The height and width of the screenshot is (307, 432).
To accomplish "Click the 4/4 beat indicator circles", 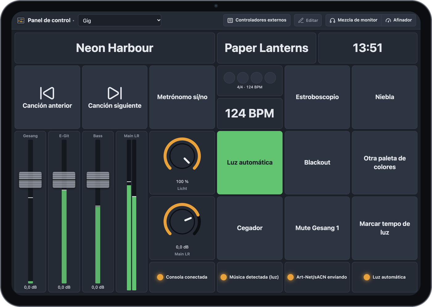I will [x=250, y=78].
